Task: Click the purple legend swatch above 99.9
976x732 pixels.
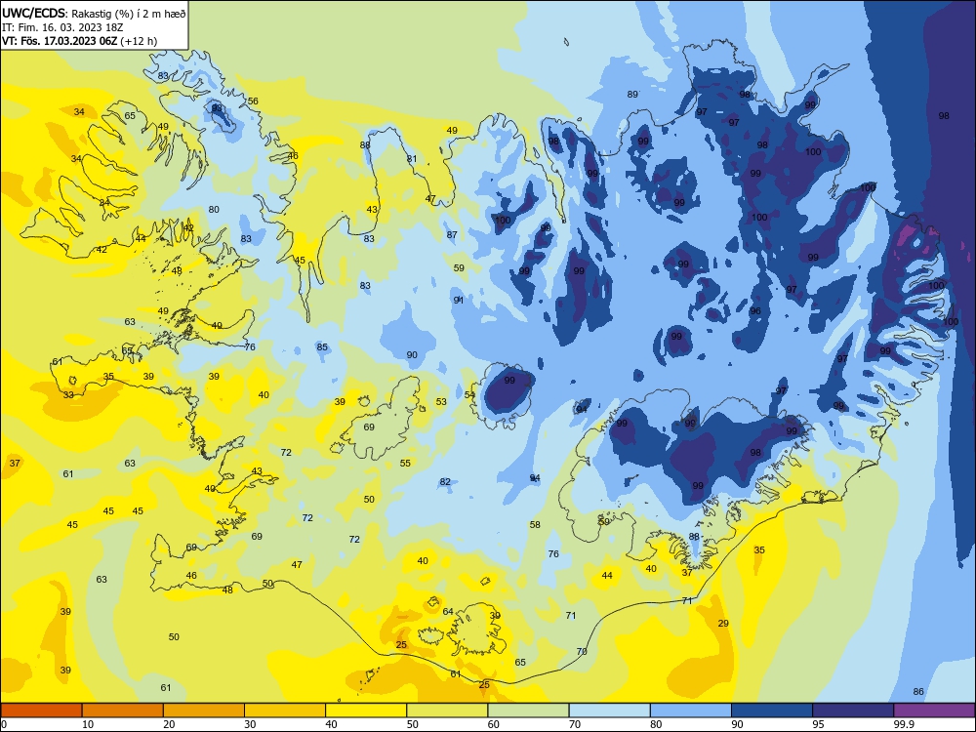Action: pos(934,711)
